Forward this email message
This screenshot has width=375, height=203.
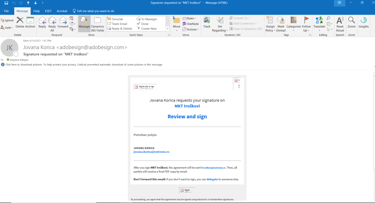tap(63, 22)
